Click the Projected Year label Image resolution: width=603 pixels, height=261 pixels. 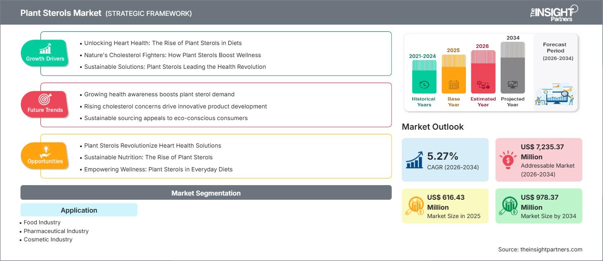[x=513, y=102]
